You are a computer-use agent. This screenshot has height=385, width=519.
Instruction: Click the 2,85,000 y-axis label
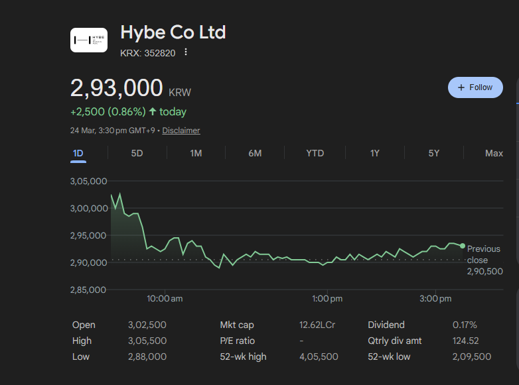(x=88, y=290)
